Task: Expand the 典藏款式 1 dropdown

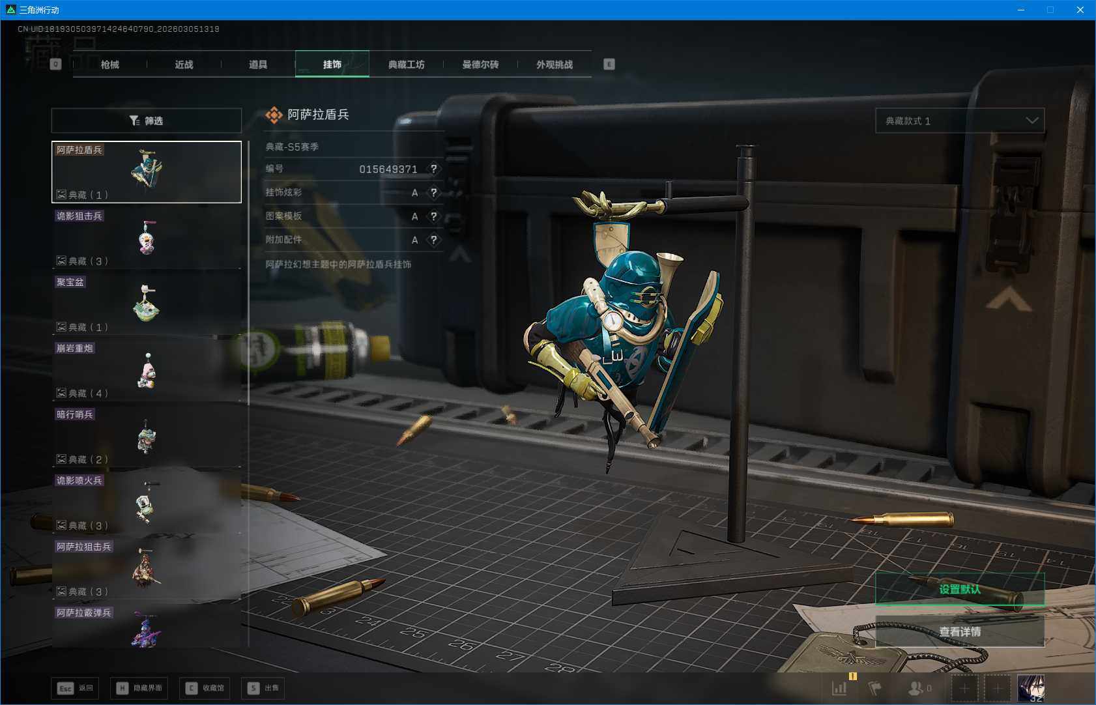Action: pyautogui.click(x=959, y=121)
